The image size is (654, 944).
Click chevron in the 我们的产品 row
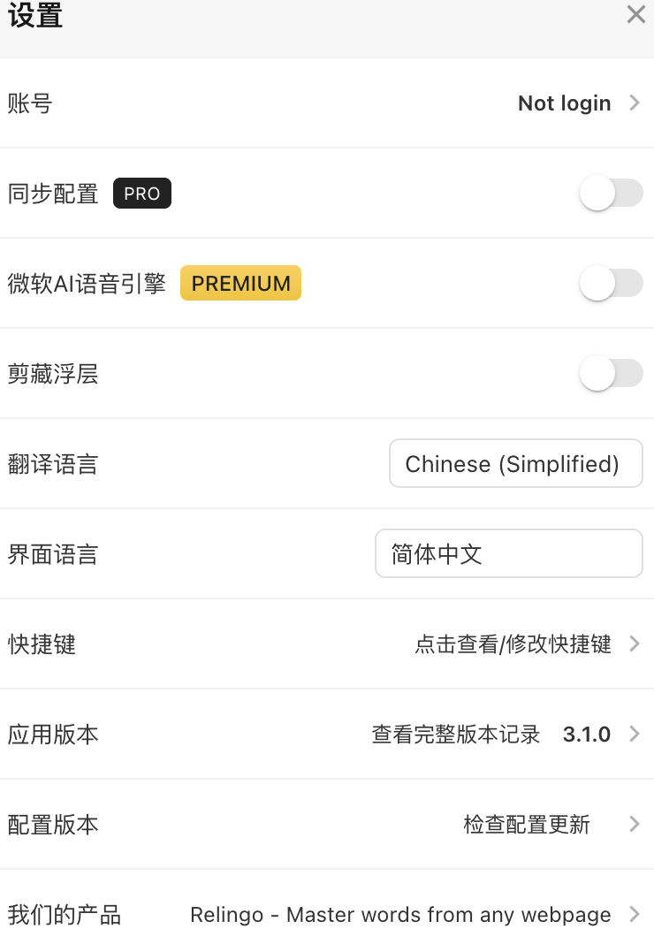pyautogui.click(x=635, y=915)
